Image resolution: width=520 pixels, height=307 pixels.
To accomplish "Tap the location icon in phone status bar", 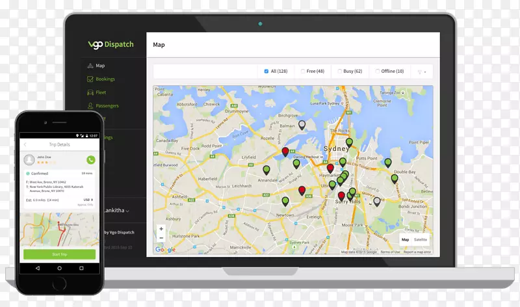I will [77, 135].
